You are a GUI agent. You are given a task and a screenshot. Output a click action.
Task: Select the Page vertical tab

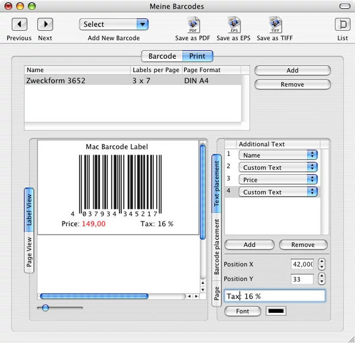217,293
